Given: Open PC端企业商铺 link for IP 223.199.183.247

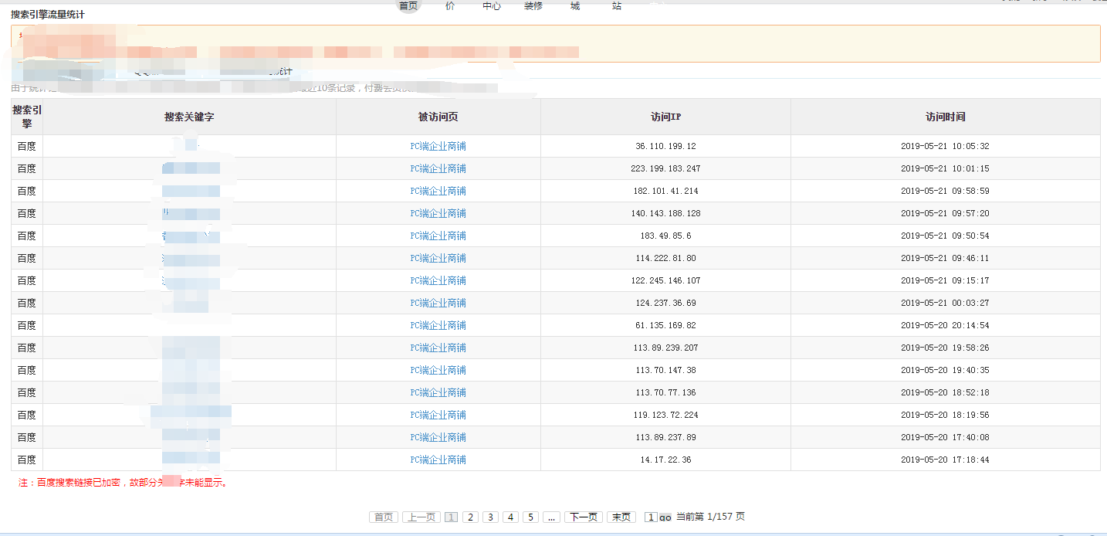Looking at the screenshot, I should pyautogui.click(x=438, y=168).
